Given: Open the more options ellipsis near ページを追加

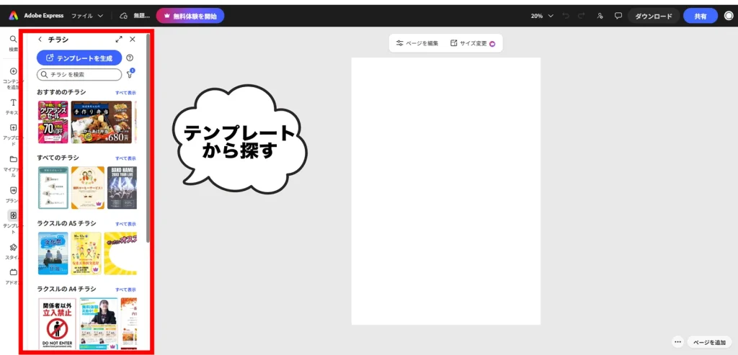Looking at the screenshot, I should [x=677, y=342].
